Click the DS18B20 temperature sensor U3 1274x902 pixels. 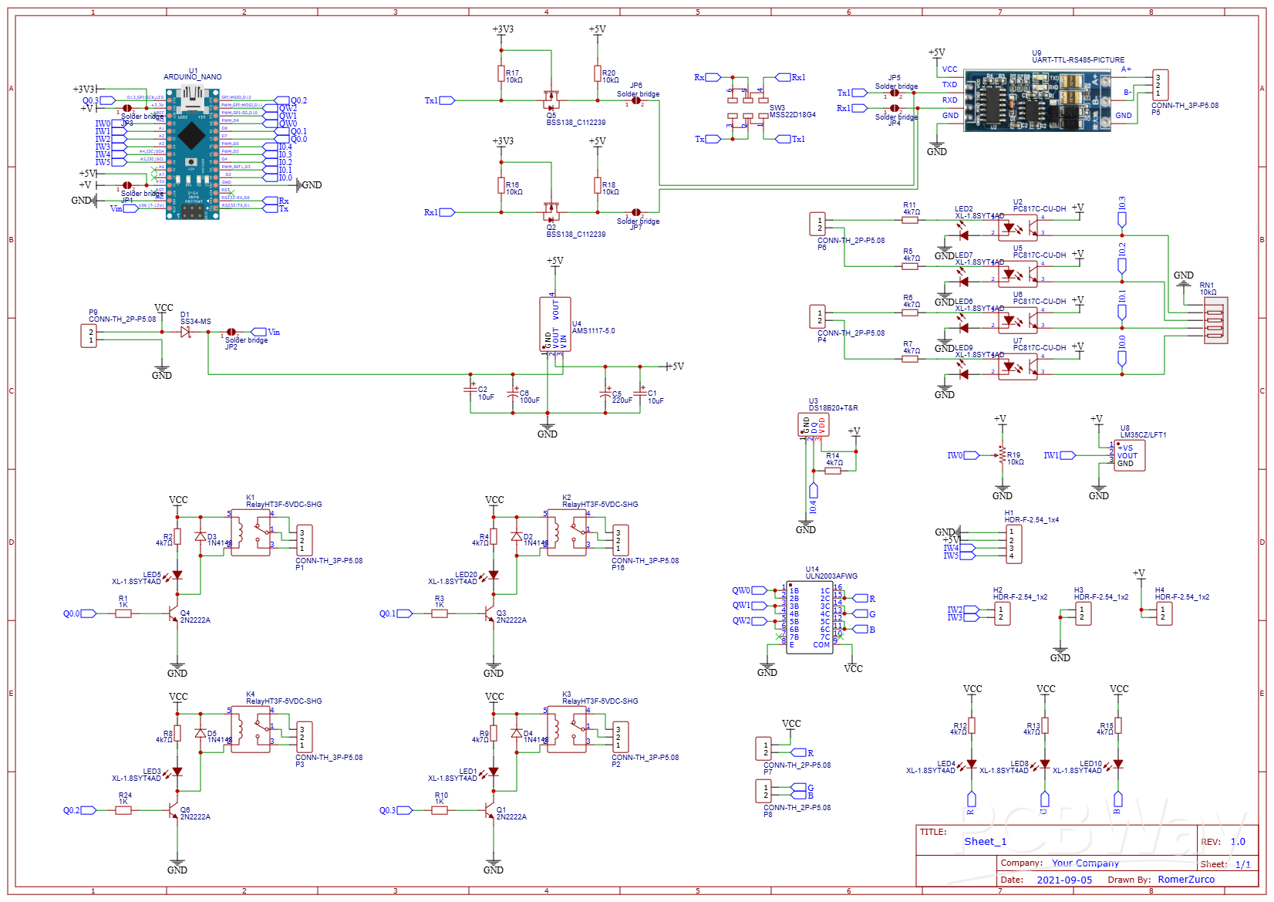[814, 424]
